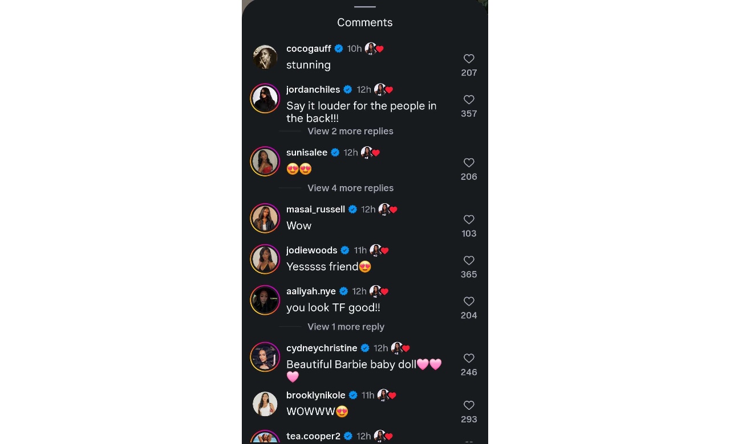Tap brooklynikole's profile avatar
This screenshot has width=730, height=444.
[265, 404]
